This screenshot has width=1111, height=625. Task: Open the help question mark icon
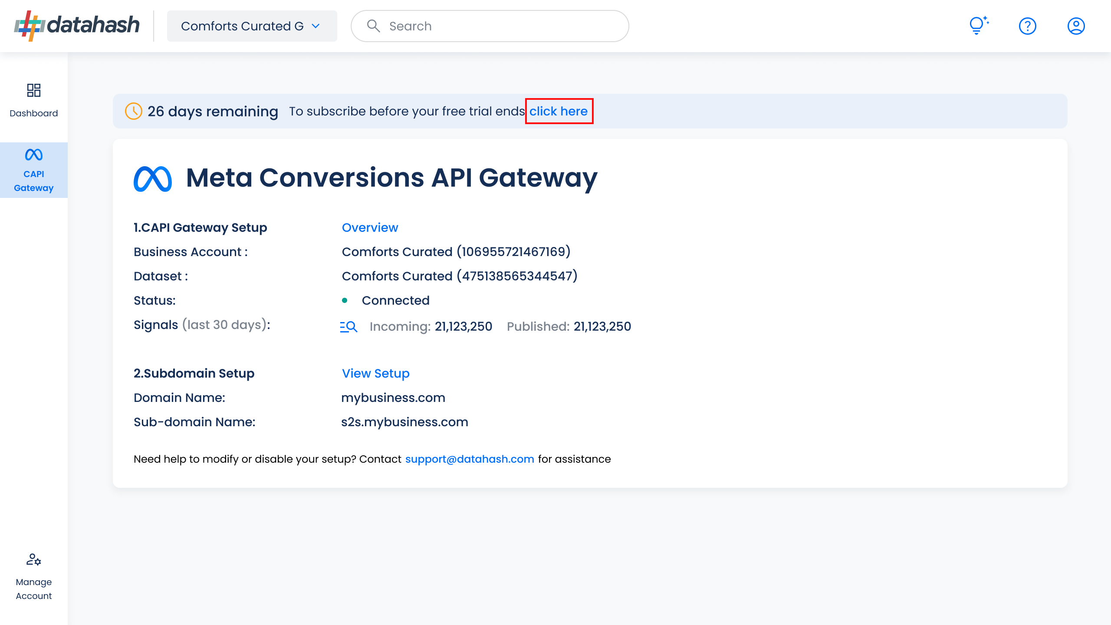click(1028, 26)
